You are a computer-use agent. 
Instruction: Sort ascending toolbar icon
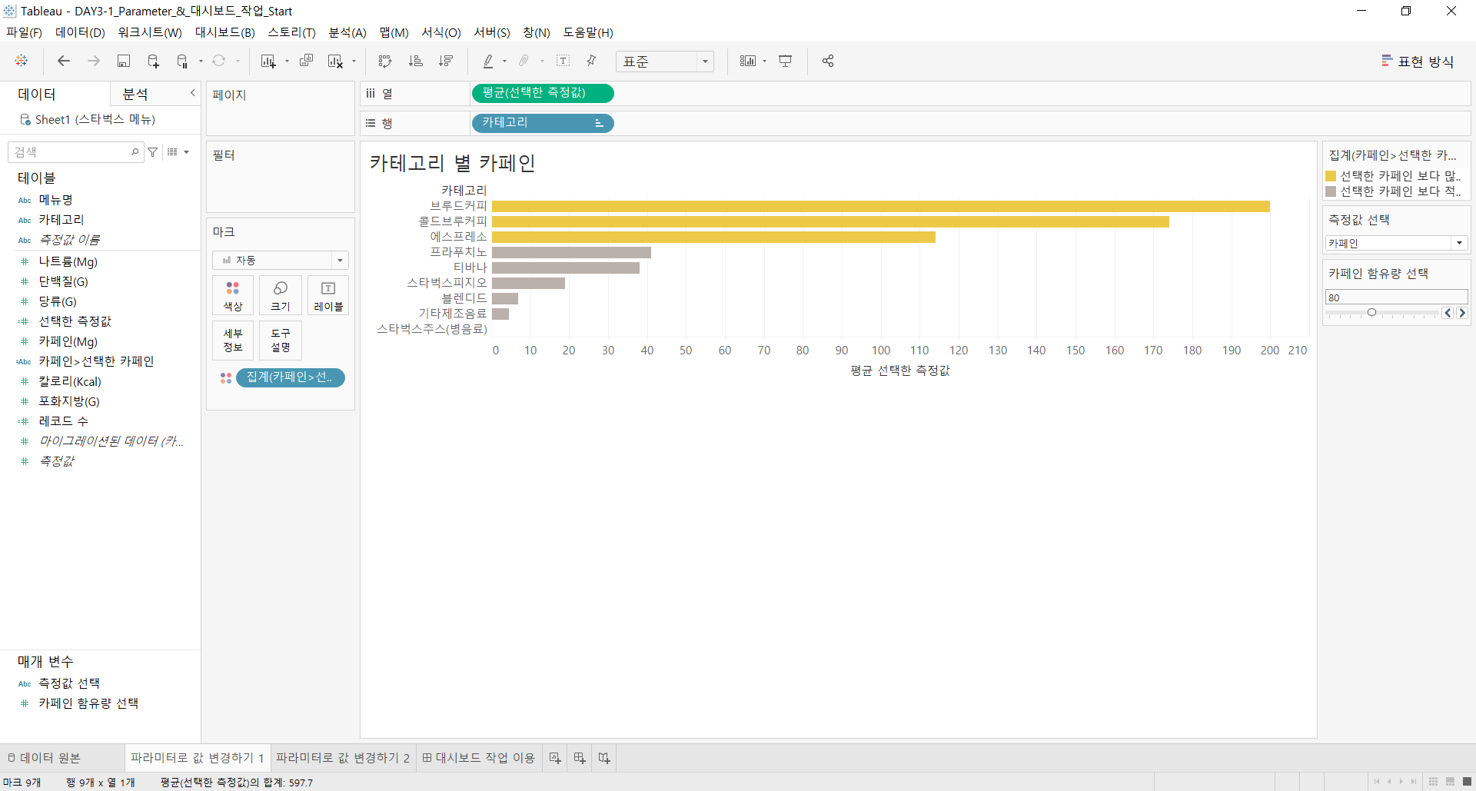point(415,61)
